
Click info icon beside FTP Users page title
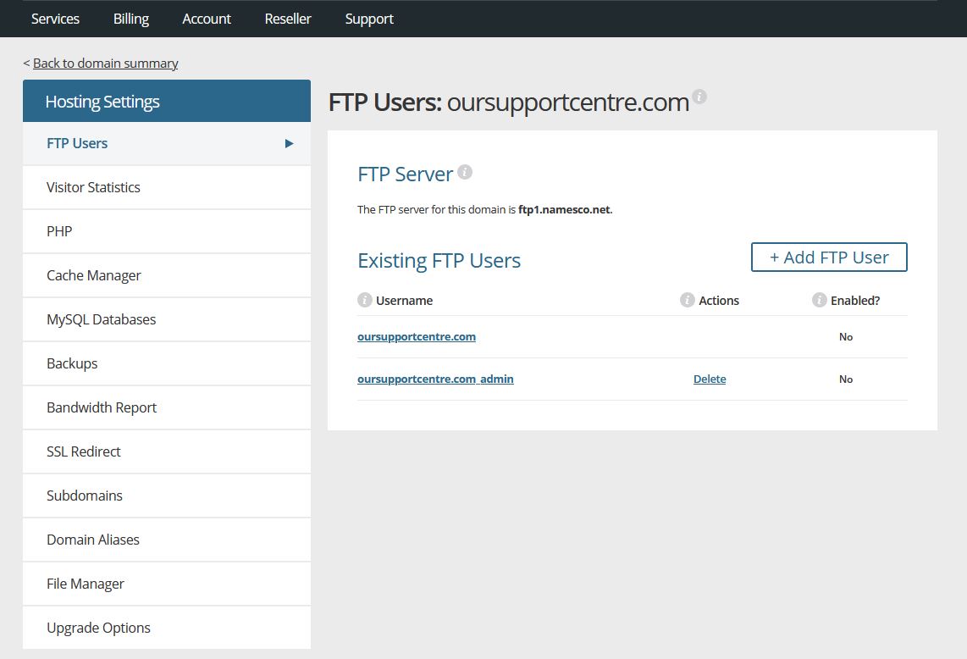pos(699,97)
